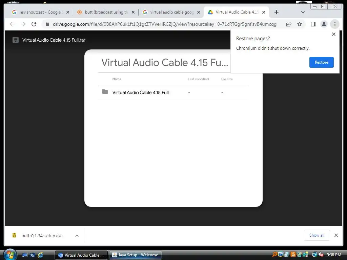Expand options for the butt-0.1.34-setup.exe download
347x260 pixels.
(77, 236)
